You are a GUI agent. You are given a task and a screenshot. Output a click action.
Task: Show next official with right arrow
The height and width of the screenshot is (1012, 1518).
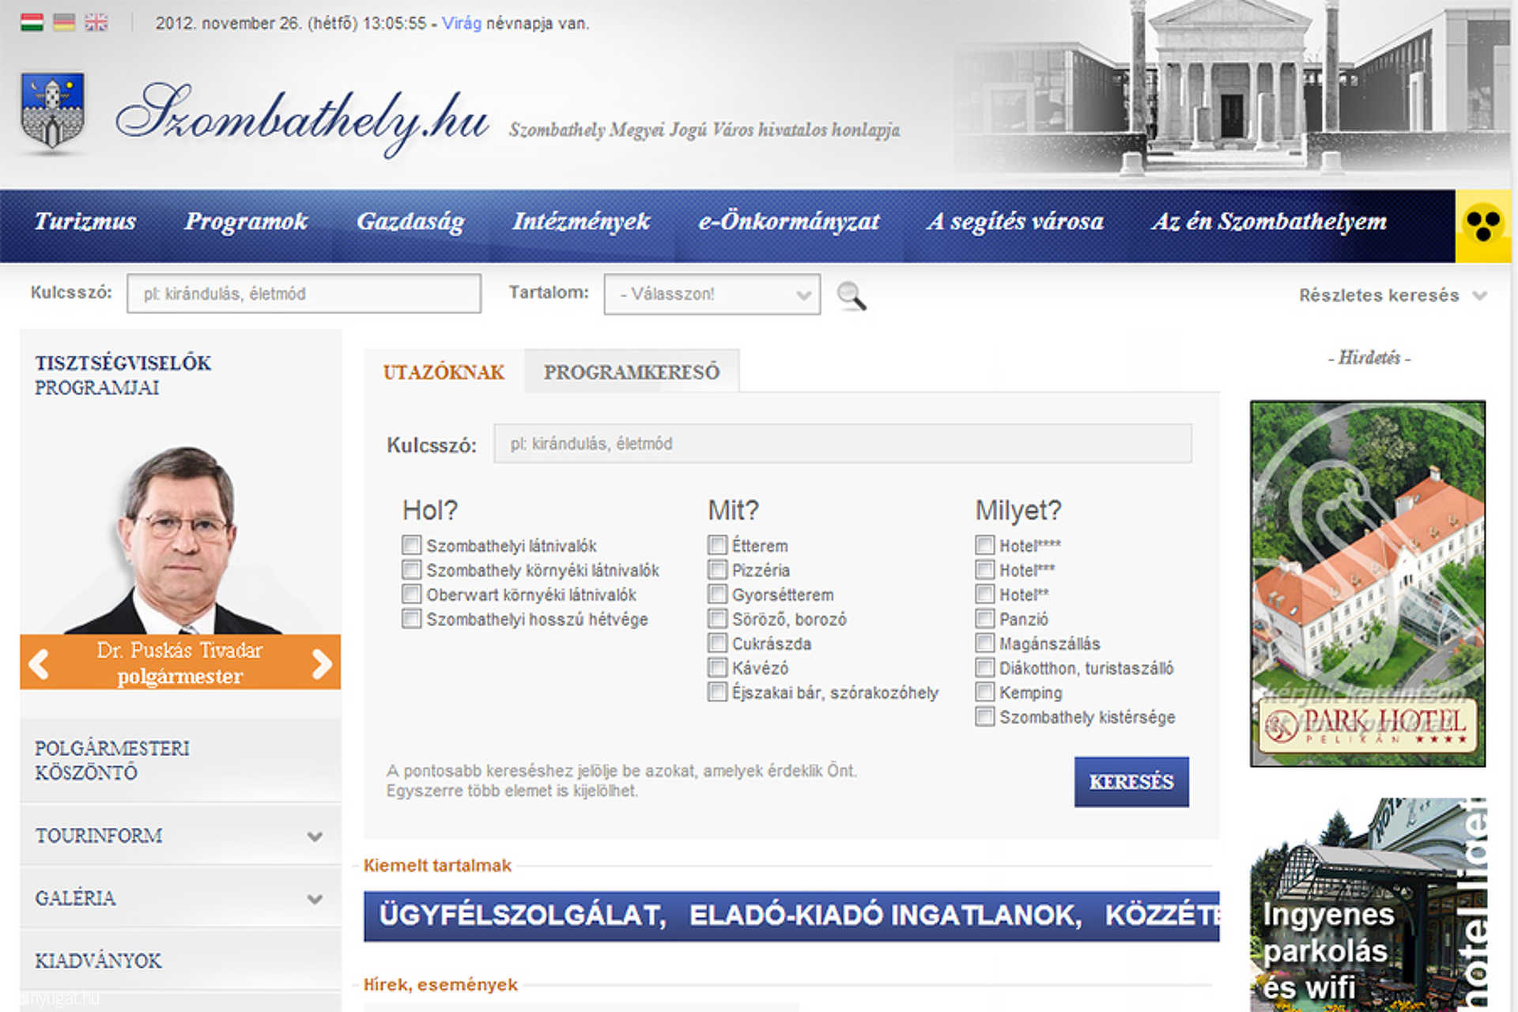(321, 663)
